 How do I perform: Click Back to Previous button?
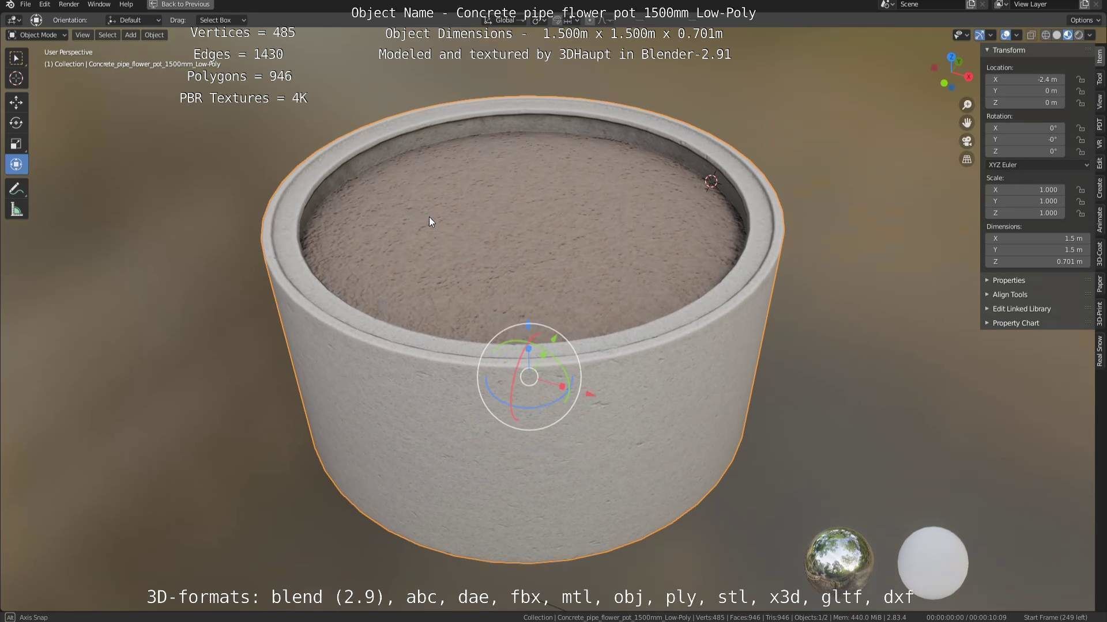(x=180, y=4)
